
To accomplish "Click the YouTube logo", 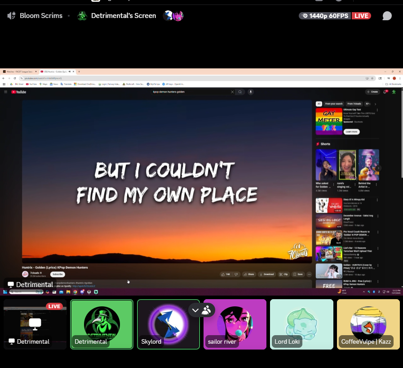I will coord(19,92).
